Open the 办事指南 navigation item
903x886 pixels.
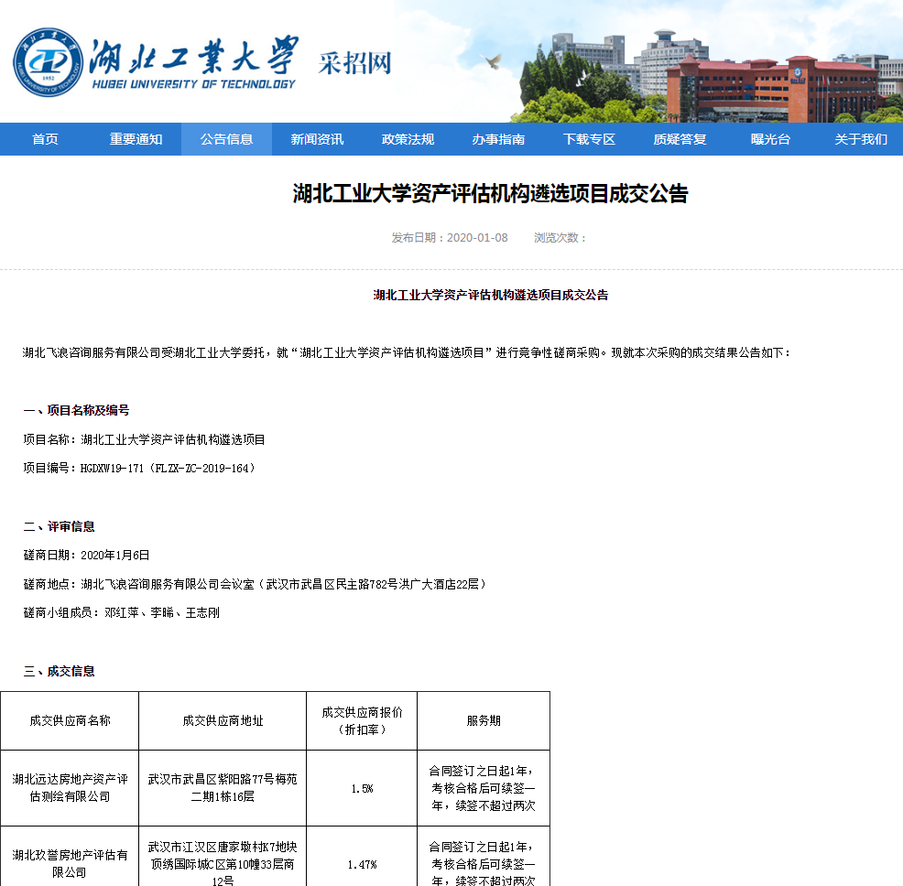coord(497,136)
